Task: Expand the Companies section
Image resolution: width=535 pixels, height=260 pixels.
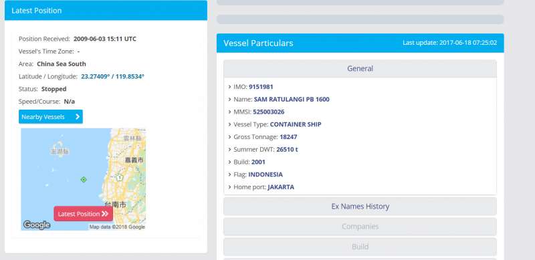Action: [360, 227]
